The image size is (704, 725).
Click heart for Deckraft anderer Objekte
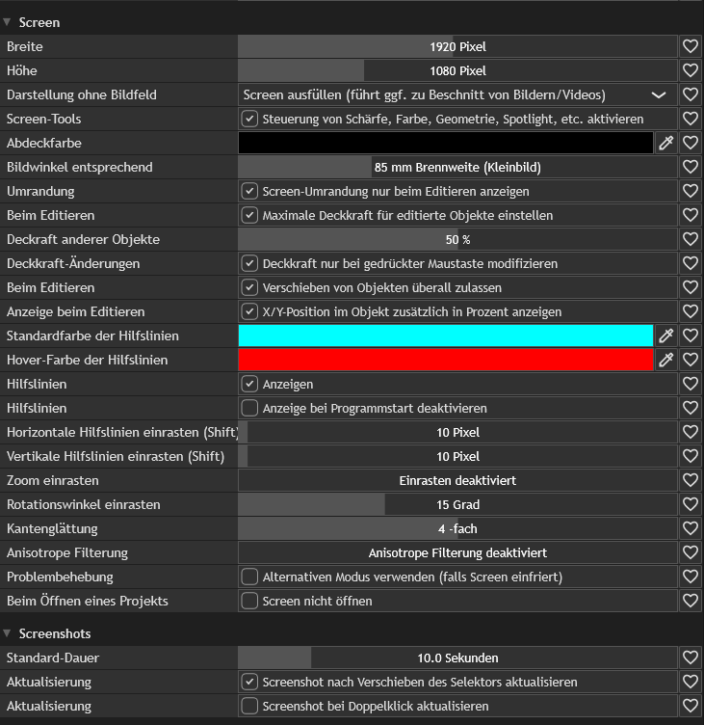click(x=691, y=239)
